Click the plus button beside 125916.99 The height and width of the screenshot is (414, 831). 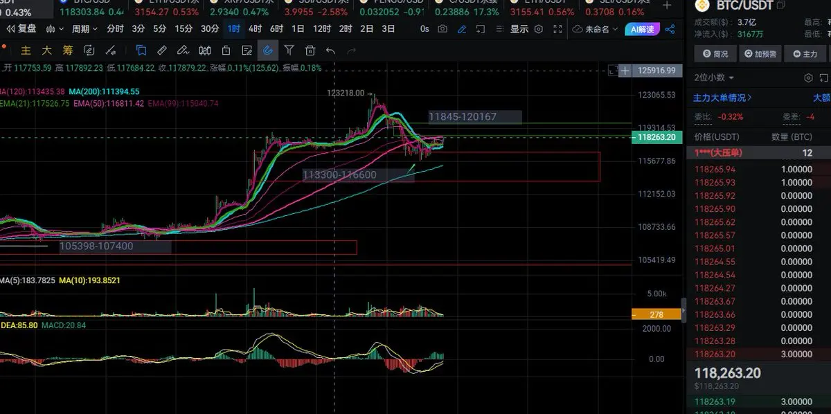point(625,70)
